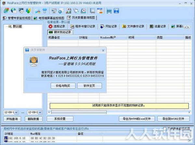This screenshot has height=145, width=195.
Task: Click the yellow 试用版 notice banner
Action: (119, 106)
